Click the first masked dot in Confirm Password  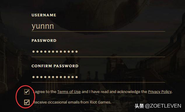tap(34, 77)
